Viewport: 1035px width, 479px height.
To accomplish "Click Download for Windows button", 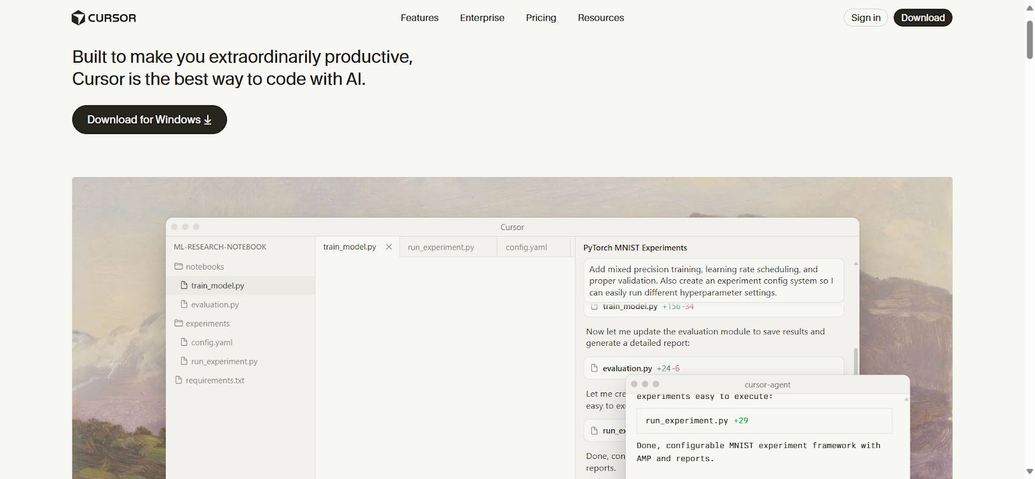I will pyautogui.click(x=149, y=120).
